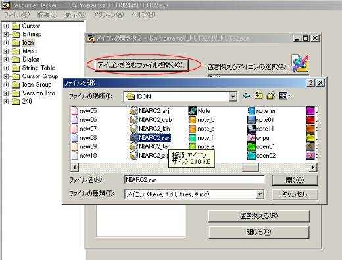The image size is (342, 260).
Task: Open the view menu toolbar button
Action: tap(284, 96)
